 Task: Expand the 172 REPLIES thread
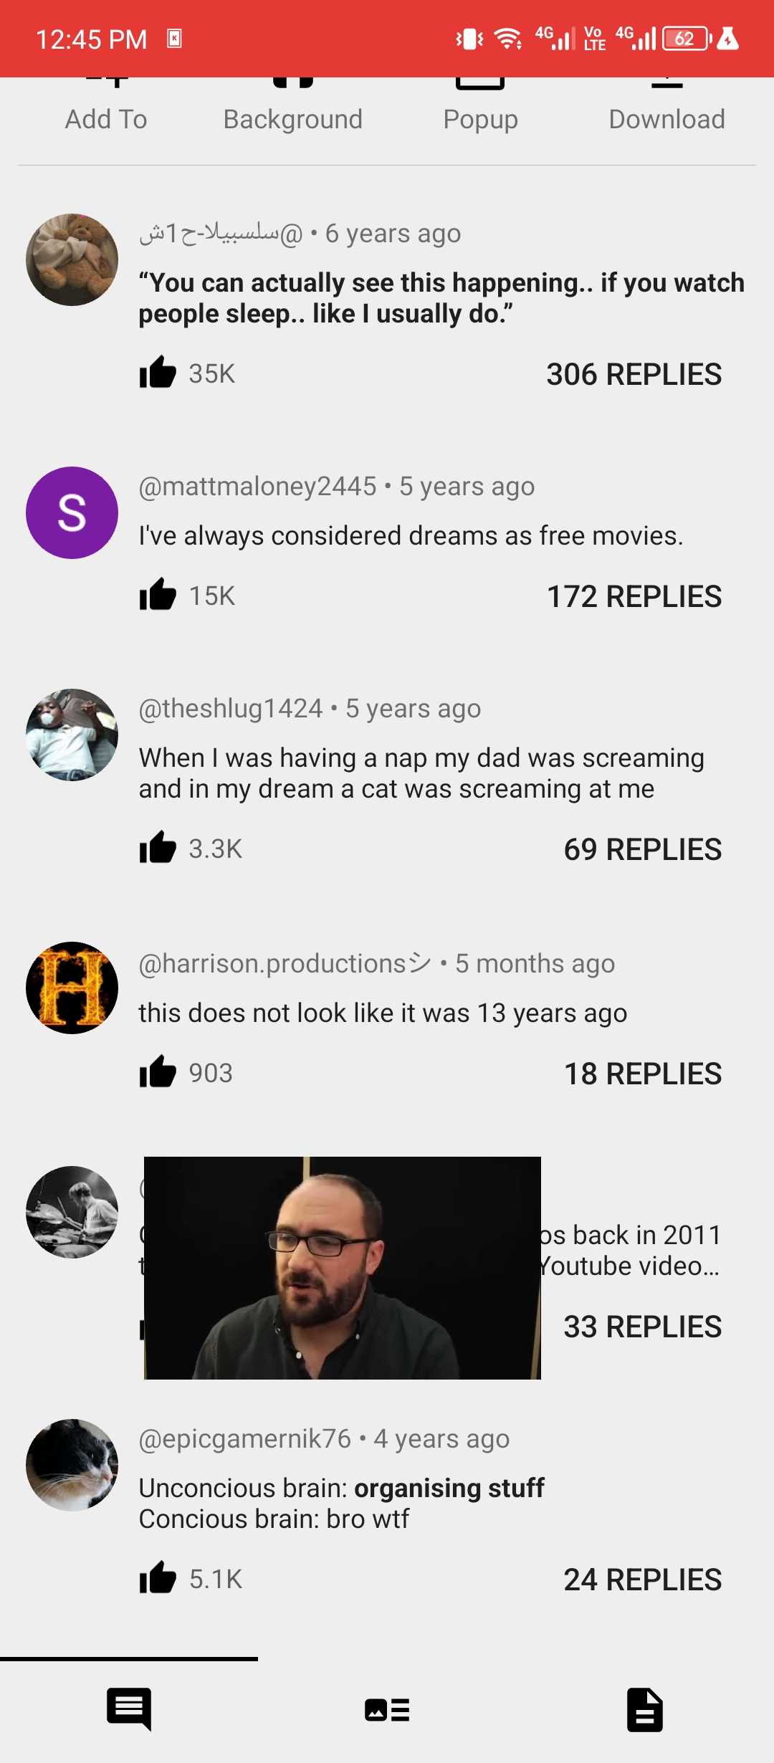tap(634, 596)
